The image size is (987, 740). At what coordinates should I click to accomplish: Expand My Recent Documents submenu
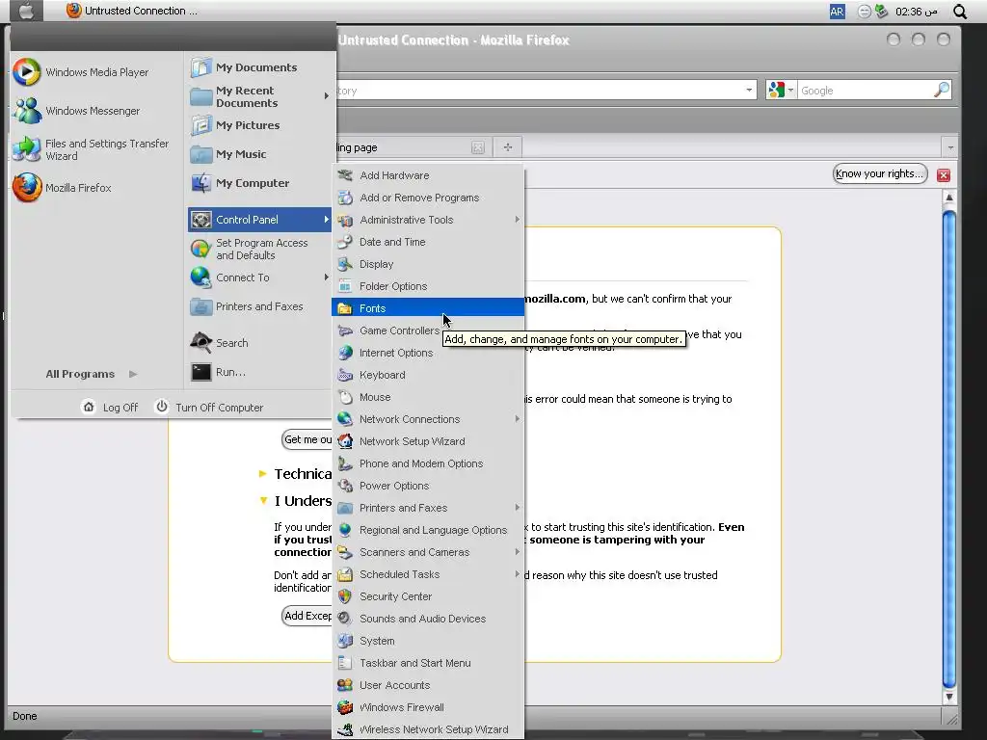pos(326,96)
